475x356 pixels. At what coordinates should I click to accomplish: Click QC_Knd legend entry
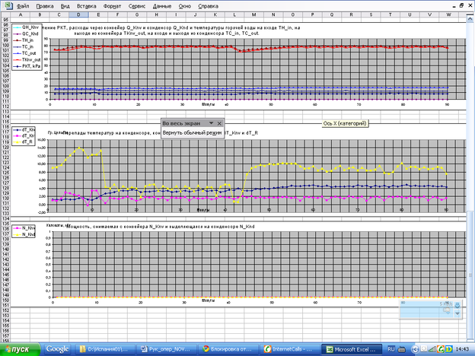tap(27, 33)
